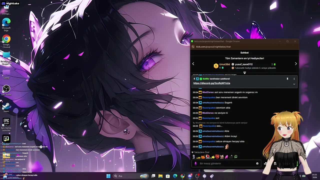The width and height of the screenshot is (320, 180).
Task: Click 'Tüm Zamanların en iyi Hediyecileri' heading
Action: click(244, 58)
